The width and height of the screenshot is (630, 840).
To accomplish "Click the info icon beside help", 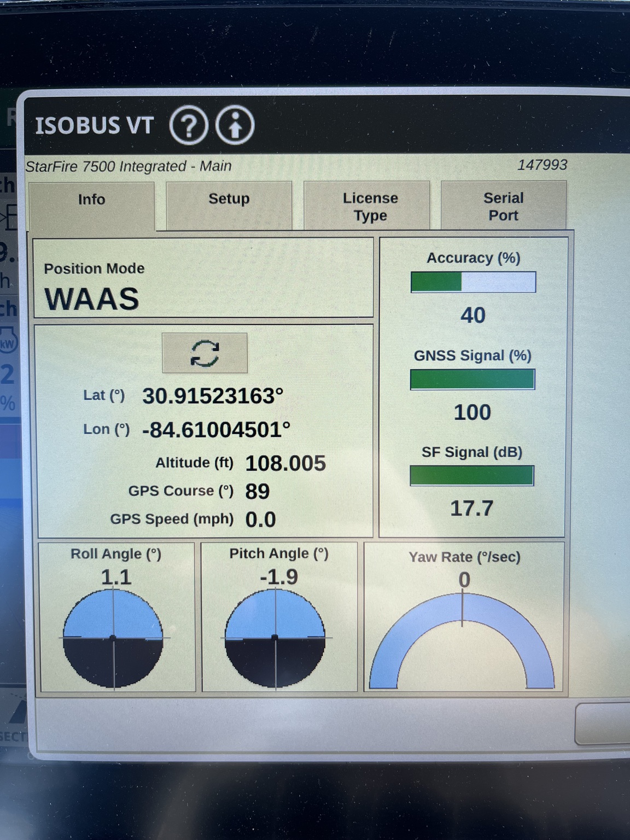I will tap(235, 126).
